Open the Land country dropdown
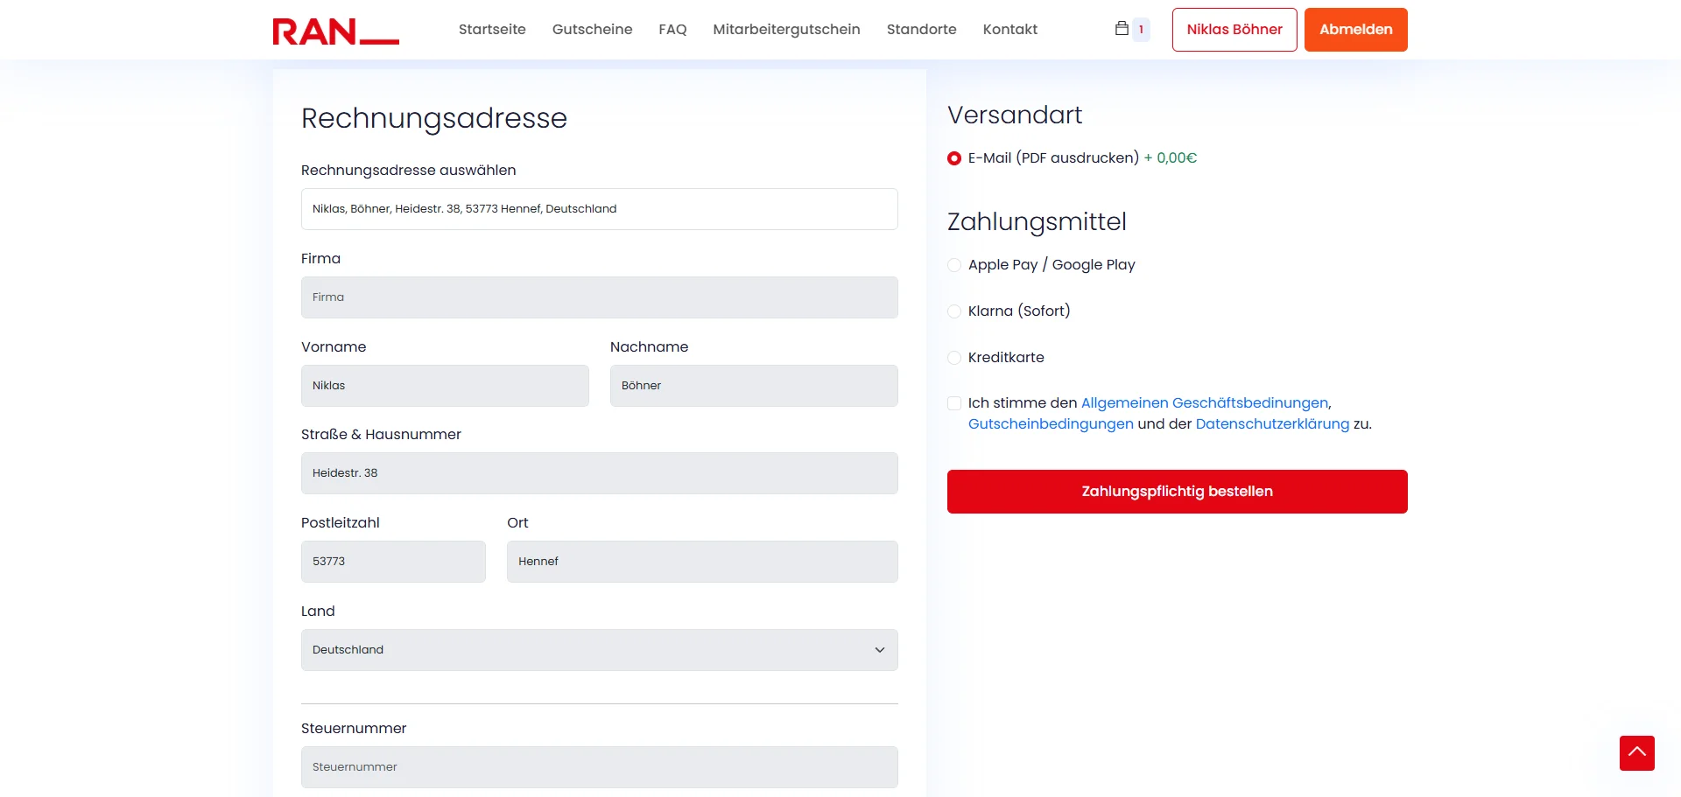 [x=599, y=650]
